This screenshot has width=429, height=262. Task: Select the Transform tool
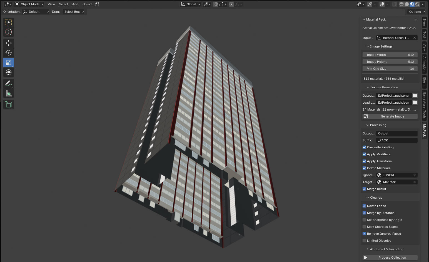9,73
